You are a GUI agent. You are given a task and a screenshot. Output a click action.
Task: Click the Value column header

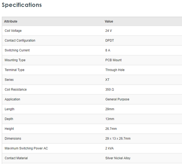109,21
